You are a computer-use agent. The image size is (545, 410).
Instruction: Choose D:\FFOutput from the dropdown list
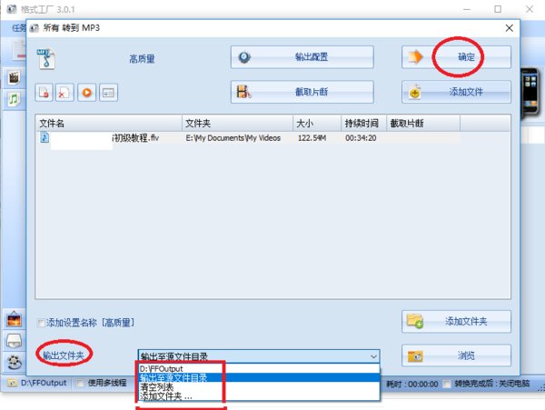[x=259, y=368]
